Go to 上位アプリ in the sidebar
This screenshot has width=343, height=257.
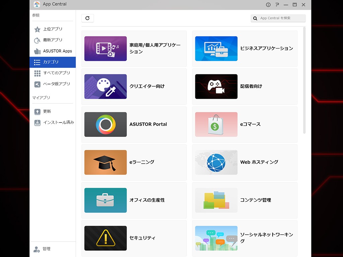53,29
